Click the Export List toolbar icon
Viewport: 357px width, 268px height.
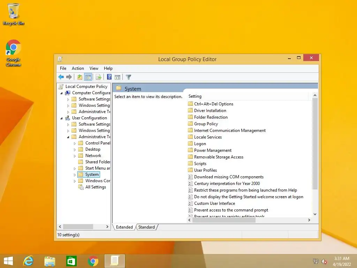coord(99,77)
